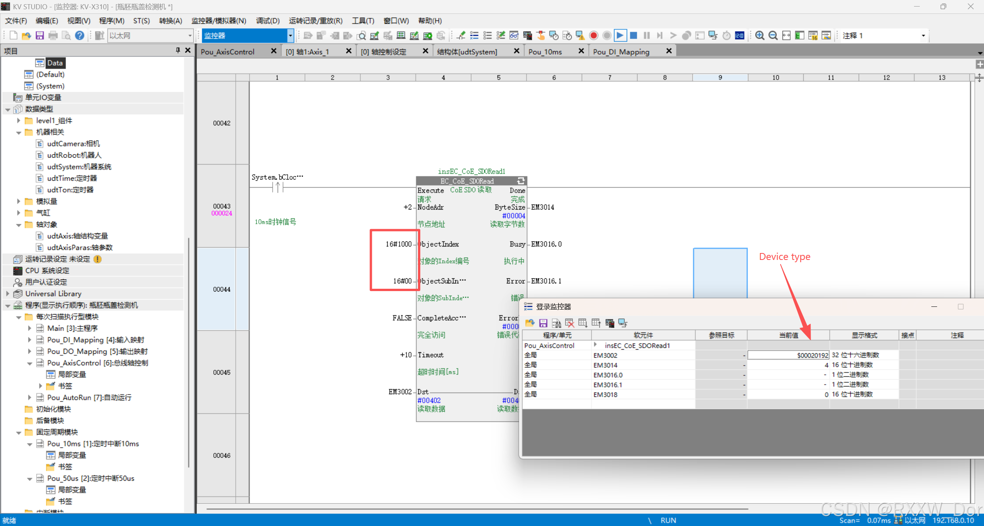Click the Zoom in magnifier icon
Screen dimensions: 984x526
point(759,36)
